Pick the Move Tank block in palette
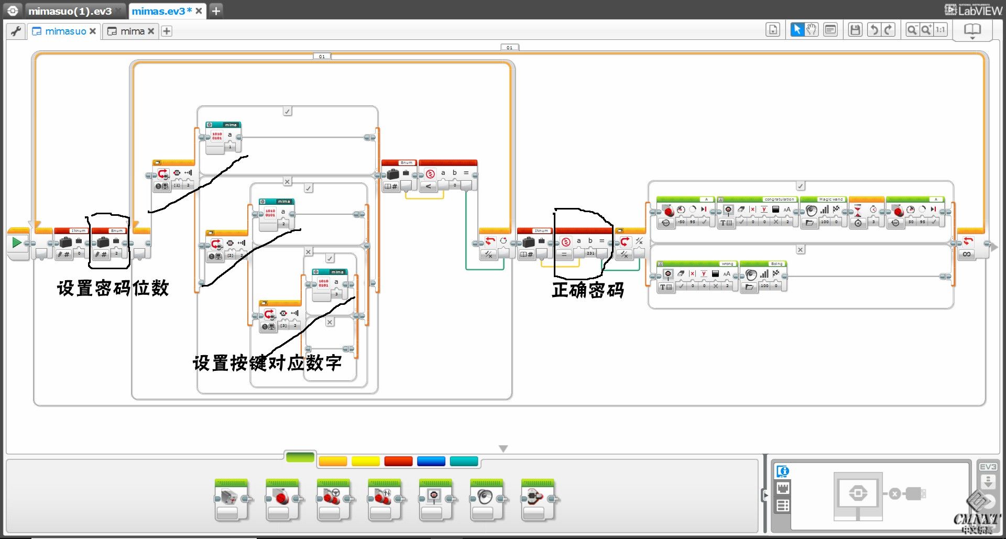 tap(384, 500)
